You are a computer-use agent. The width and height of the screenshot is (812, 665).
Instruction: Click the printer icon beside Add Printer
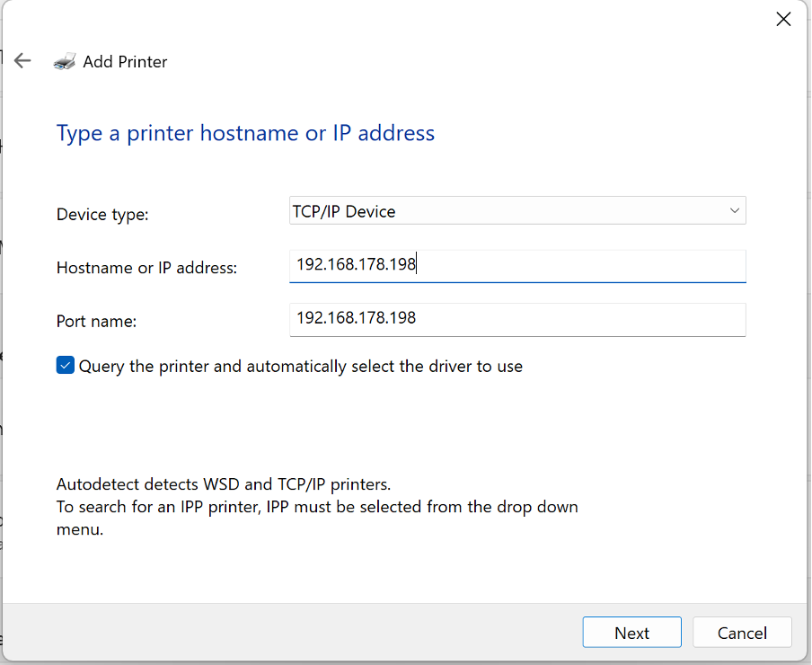click(65, 61)
